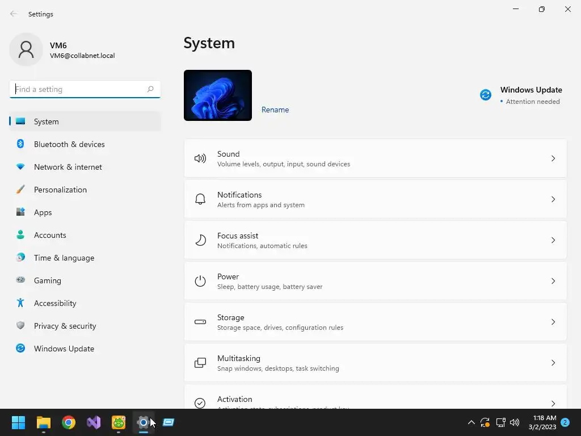
Task: Open the Multitasking settings card
Action: click(x=376, y=363)
